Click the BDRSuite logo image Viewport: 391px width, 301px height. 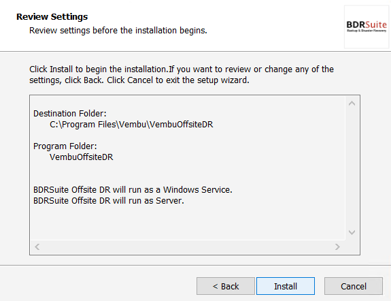pyautogui.click(x=367, y=27)
